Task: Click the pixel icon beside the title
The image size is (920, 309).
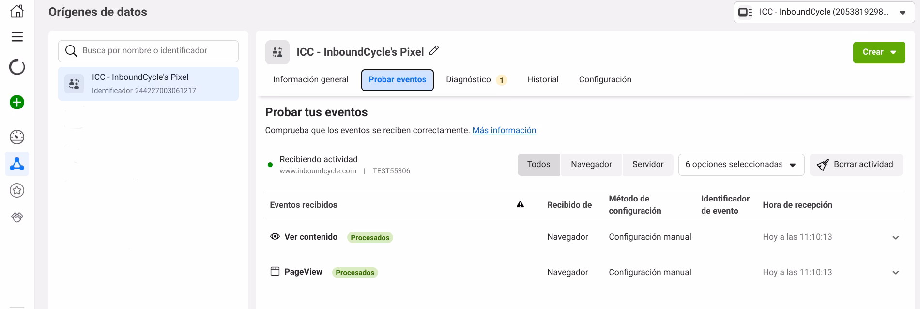Action: point(277,52)
